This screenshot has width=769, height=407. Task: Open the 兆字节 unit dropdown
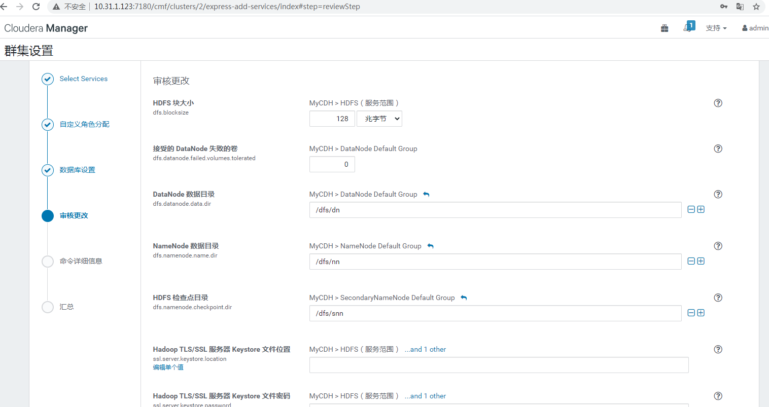pyautogui.click(x=379, y=119)
